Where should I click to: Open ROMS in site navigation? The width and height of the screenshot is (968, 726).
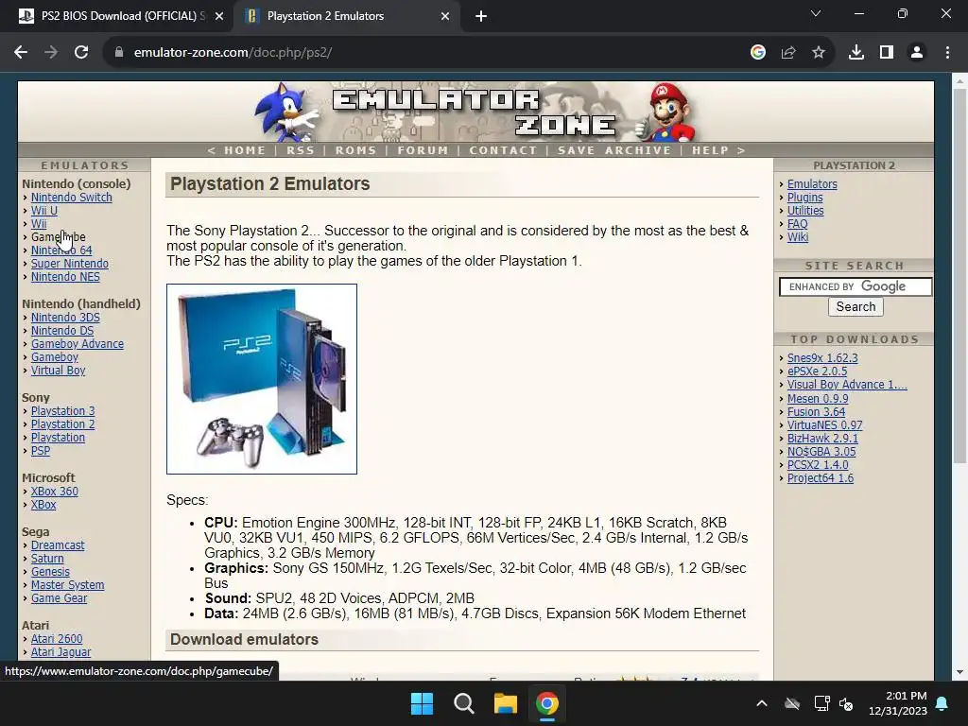click(355, 150)
